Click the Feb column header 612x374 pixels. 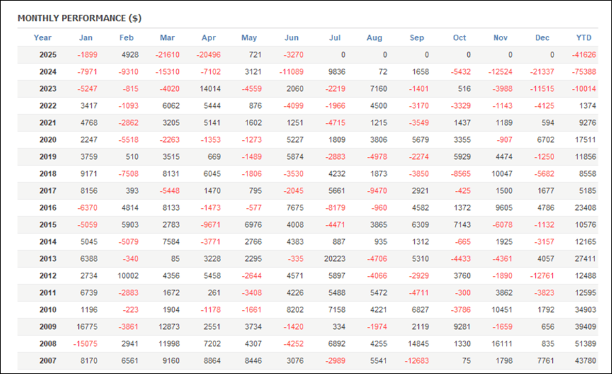click(x=126, y=38)
